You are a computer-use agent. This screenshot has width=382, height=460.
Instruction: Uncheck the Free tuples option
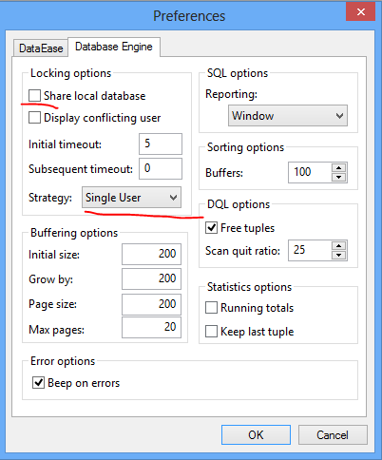pos(211,228)
